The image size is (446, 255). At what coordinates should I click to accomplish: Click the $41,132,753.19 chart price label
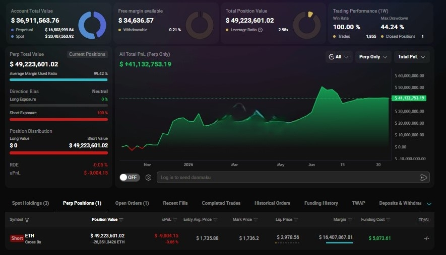tap(409, 98)
